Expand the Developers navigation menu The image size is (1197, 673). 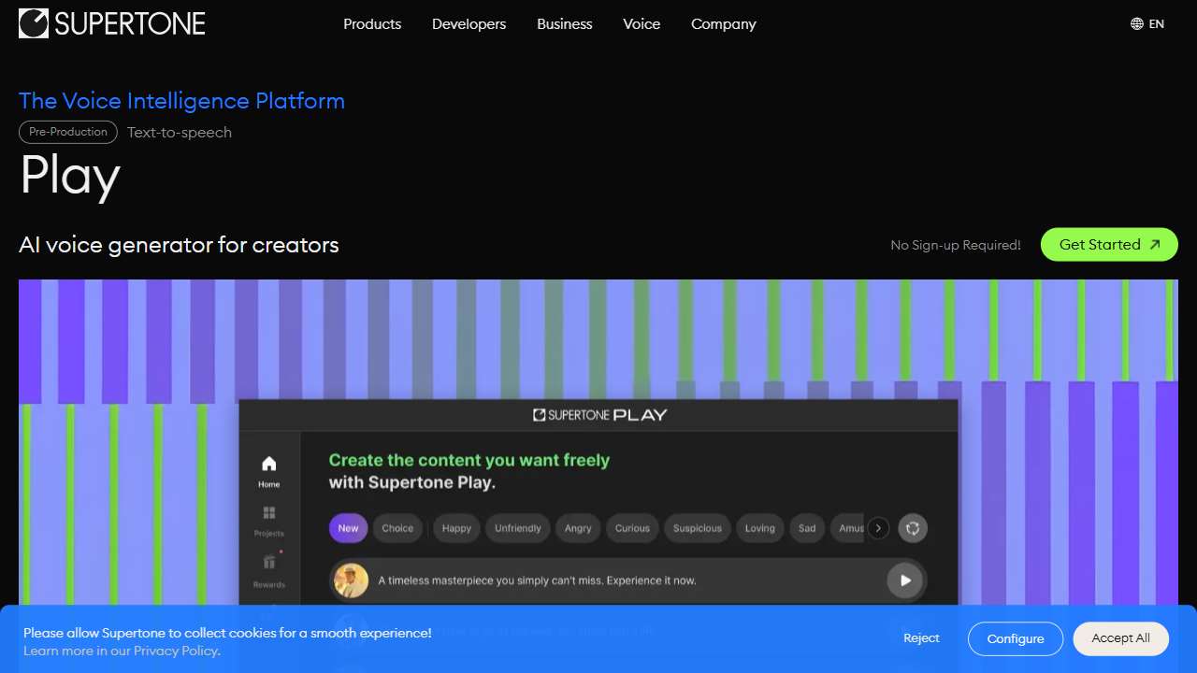click(x=469, y=24)
